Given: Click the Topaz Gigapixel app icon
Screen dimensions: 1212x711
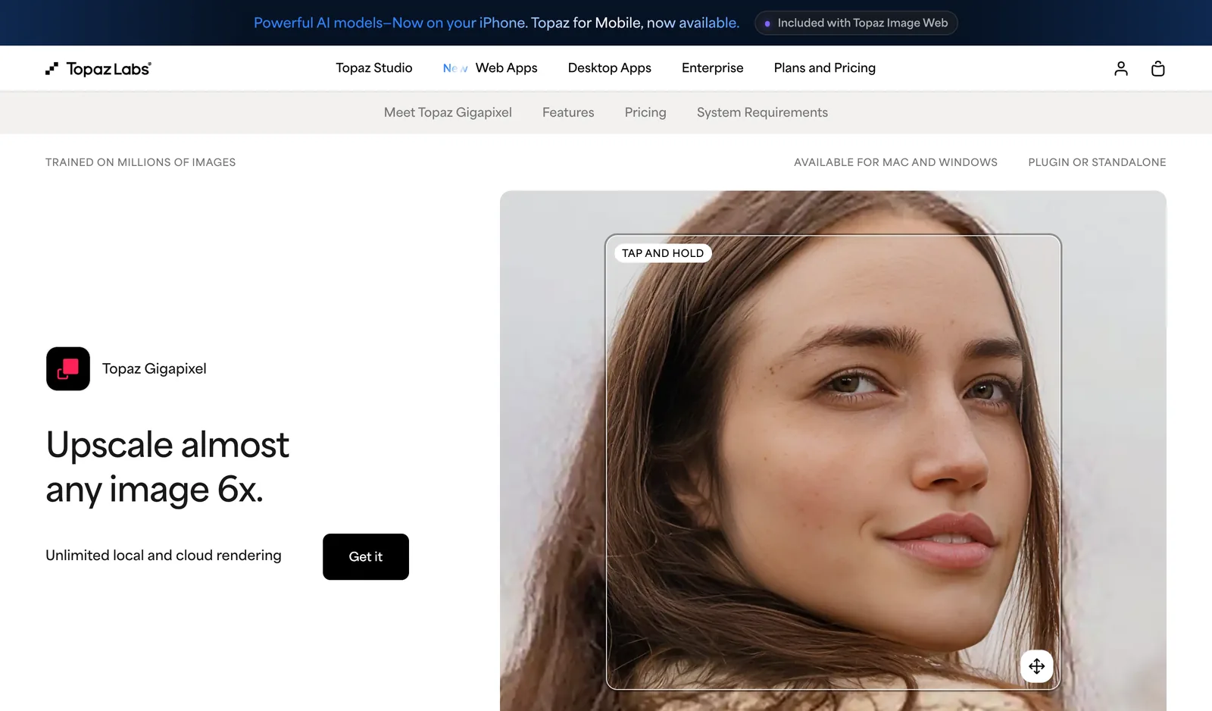Looking at the screenshot, I should point(68,368).
